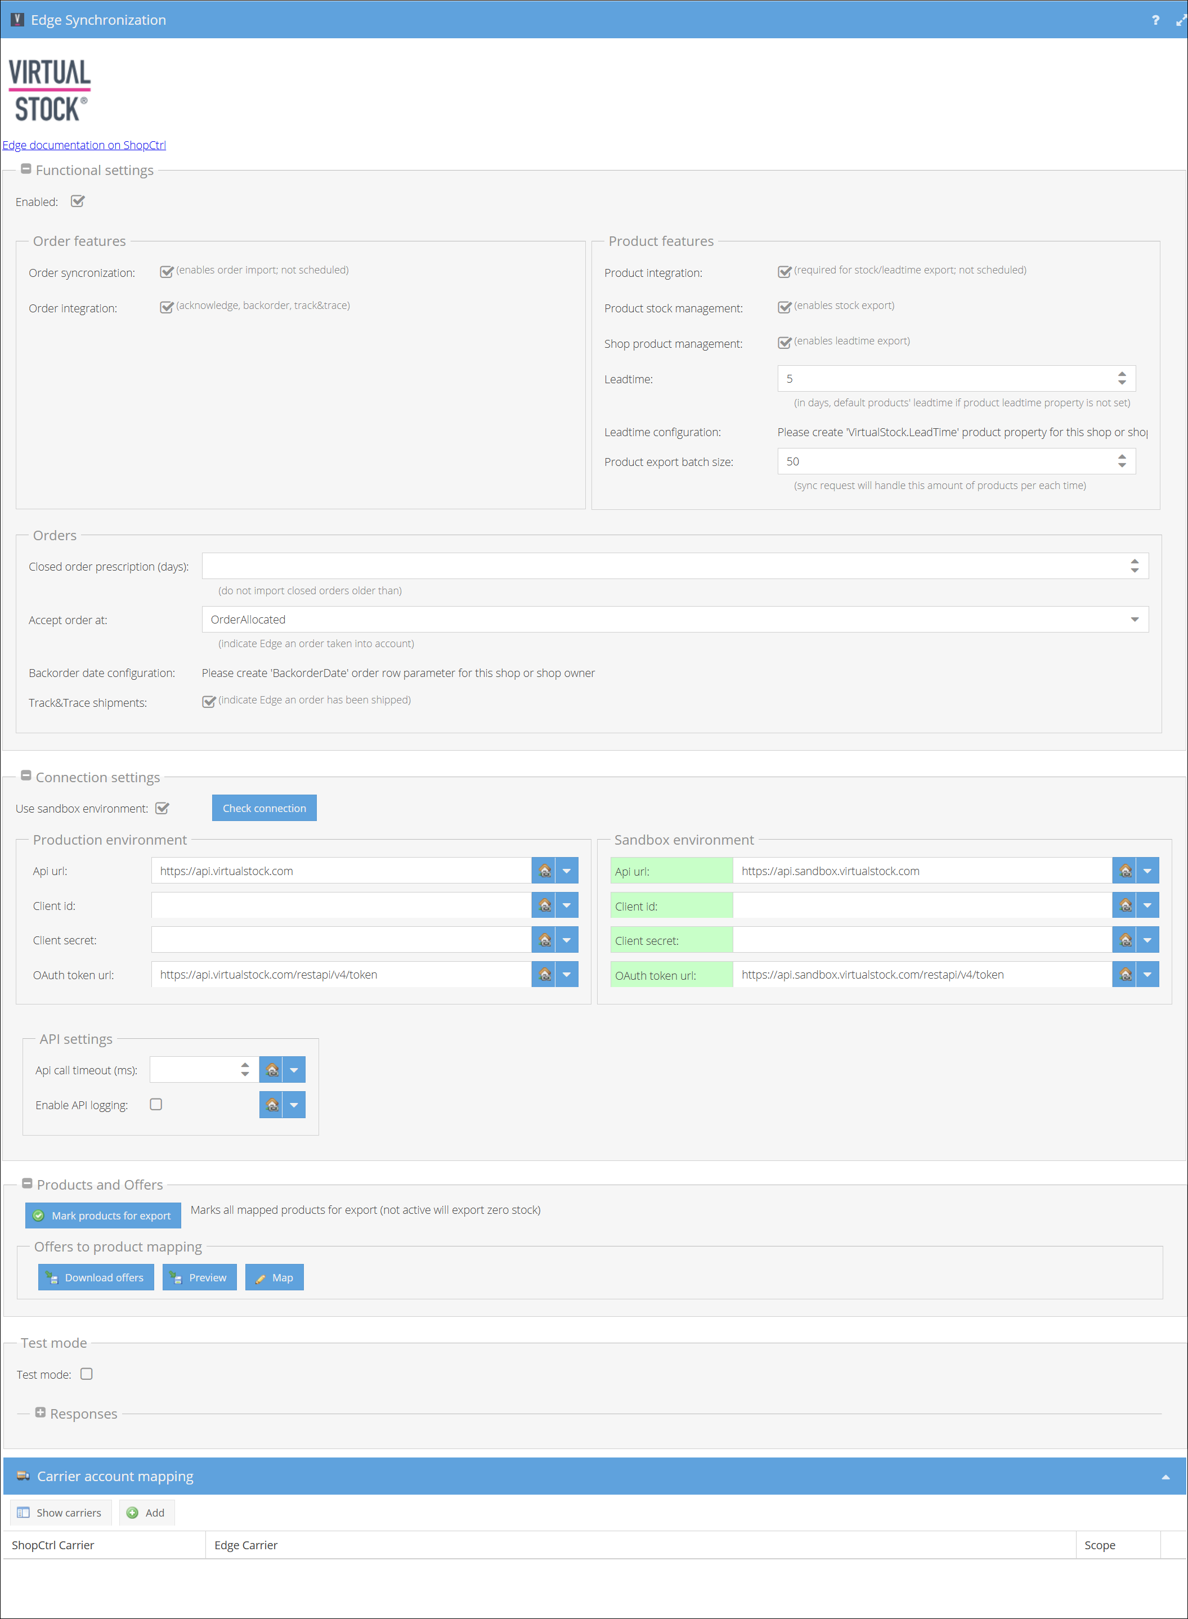Collapse the Products and Offers section
1188x1619 pixels.
click(x=28, y=1183)
